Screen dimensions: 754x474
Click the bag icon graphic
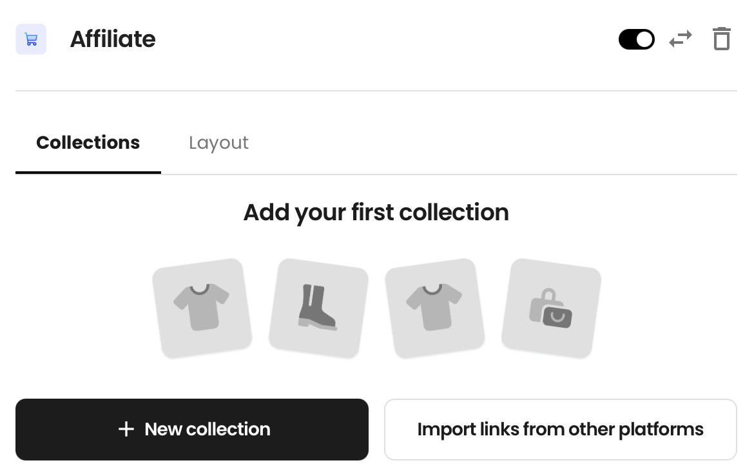coord(550,308)
